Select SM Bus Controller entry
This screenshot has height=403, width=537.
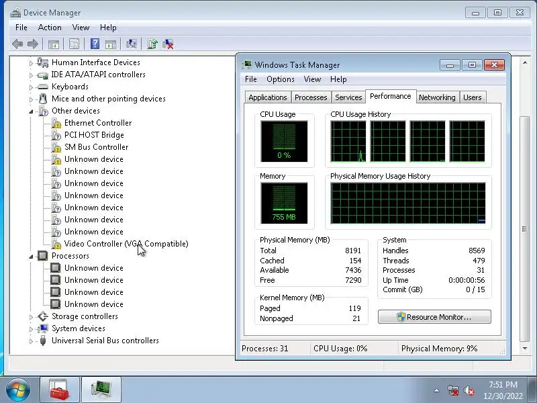pyautogui.click(x=96, y=147)
